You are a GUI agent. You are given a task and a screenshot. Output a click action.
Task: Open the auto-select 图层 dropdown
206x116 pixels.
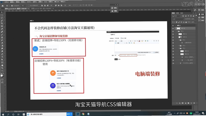[x=24, y=6]
